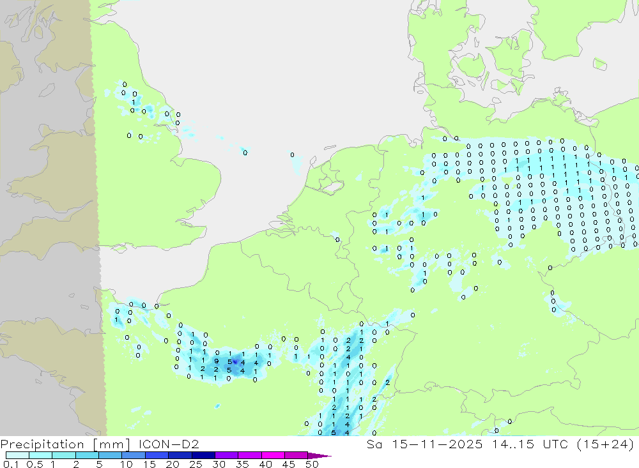Click the '45' legend scale label
639x468 pixels.
point(289,464)
